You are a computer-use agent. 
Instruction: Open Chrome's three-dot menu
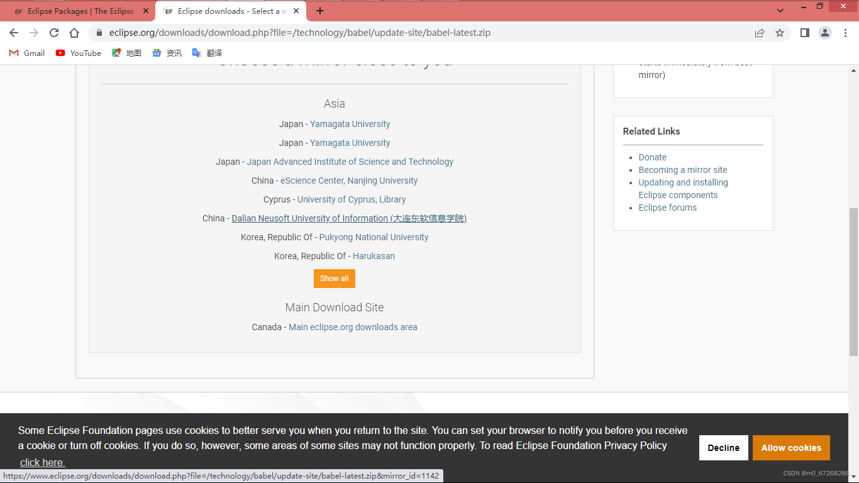point(845,33)
